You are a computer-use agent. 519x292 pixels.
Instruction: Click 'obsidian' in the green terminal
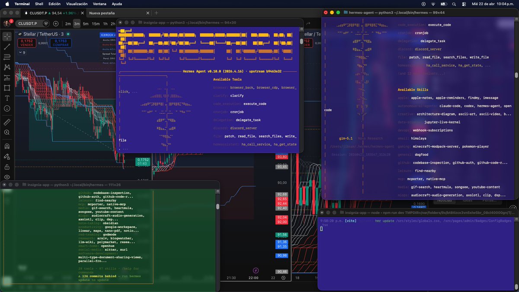tap(110, 223)
